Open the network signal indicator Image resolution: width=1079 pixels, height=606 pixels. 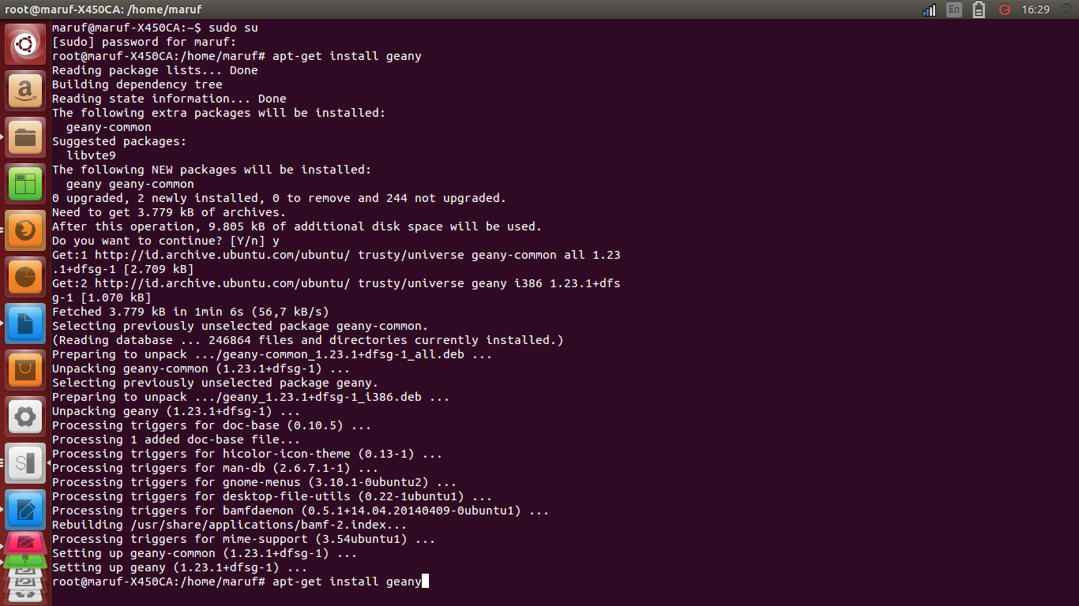click(930, 9)
